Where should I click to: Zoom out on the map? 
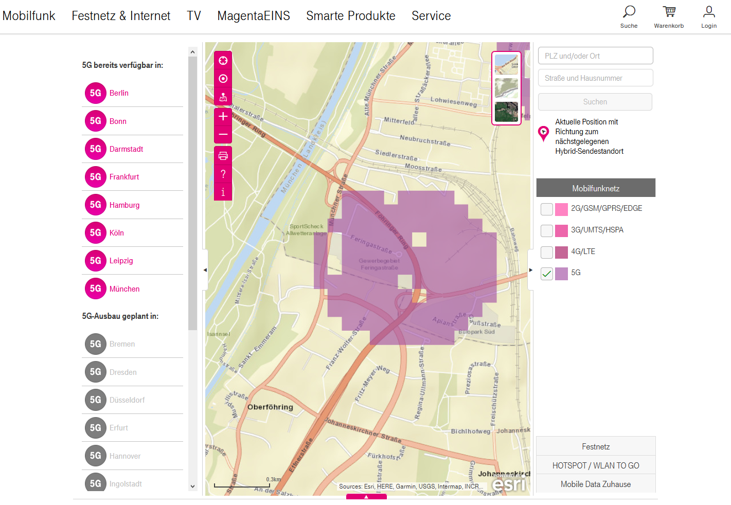tap(223, 134)
